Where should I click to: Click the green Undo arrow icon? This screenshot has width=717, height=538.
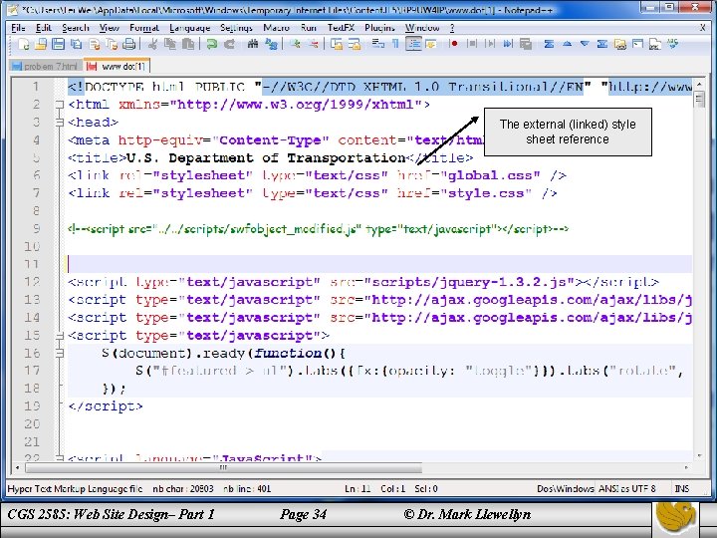[211, 45]
